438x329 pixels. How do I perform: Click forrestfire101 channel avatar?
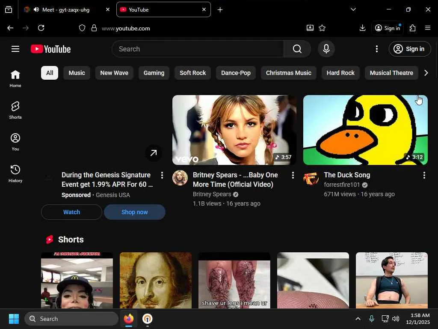tap(311, 178)
